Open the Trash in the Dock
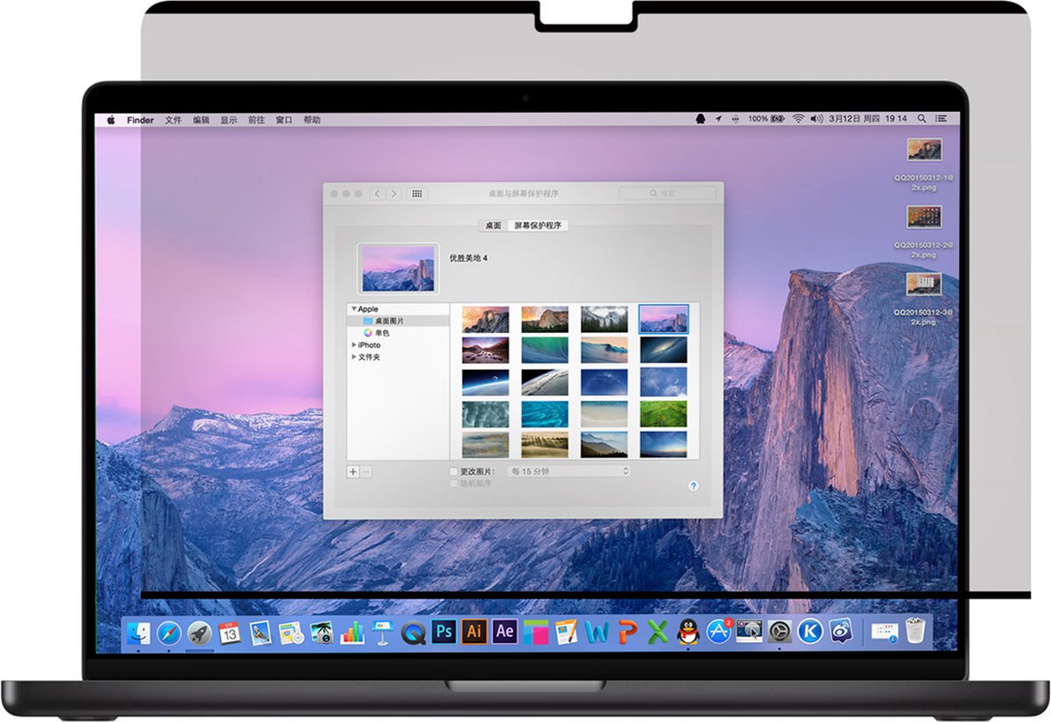The width and height of the screenshot is (1051, 722). 915,632
